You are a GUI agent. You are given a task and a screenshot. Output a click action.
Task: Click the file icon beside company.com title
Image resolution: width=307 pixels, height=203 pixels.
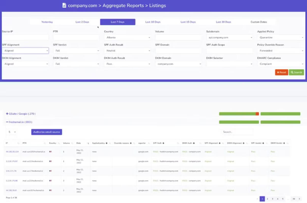pyautogui.click(x=64, y=5)
